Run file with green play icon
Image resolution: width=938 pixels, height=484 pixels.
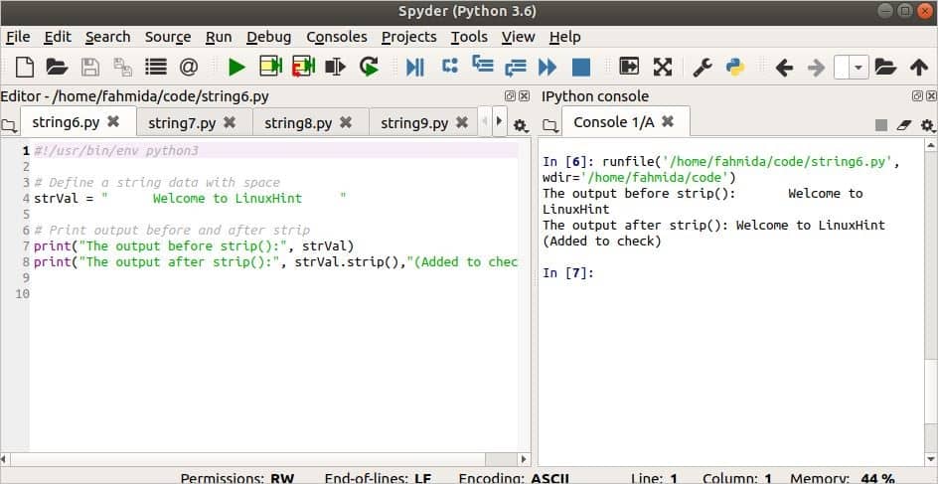(x=236, y=67)
